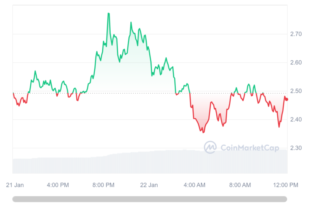Click the CoinMarketCap watermark text
Image resolution: width=322 pixels, height=215 pixels.
[x=250, y=148]
